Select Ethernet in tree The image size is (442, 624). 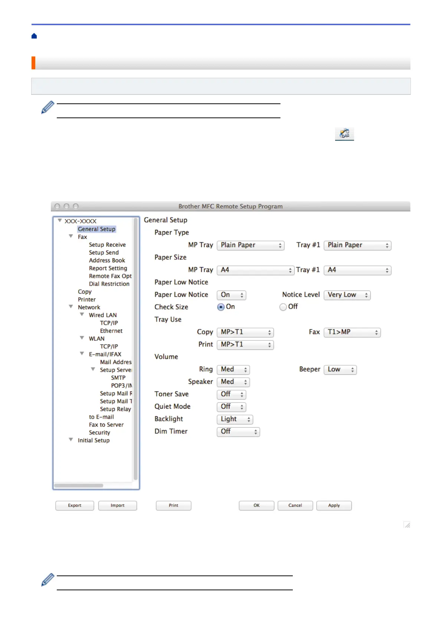pyautogui.click(x=111, y=331)
